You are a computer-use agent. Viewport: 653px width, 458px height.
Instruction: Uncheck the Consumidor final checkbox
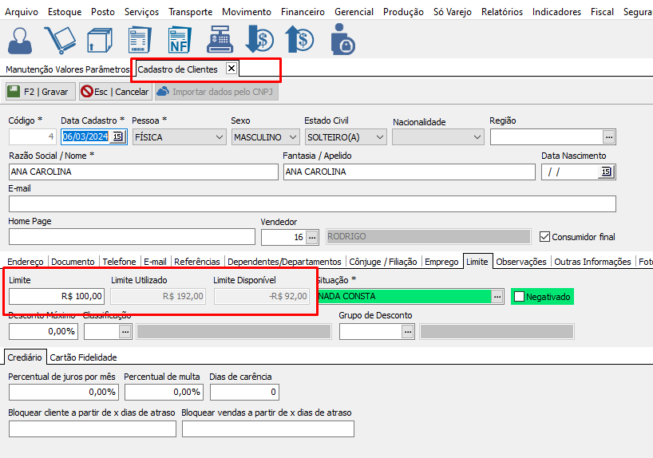pyautogui.click(x=545, y=237)
